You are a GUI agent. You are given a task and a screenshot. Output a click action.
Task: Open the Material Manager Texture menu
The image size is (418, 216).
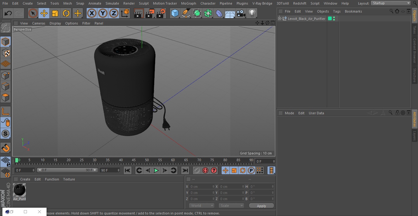coord(69,179)
